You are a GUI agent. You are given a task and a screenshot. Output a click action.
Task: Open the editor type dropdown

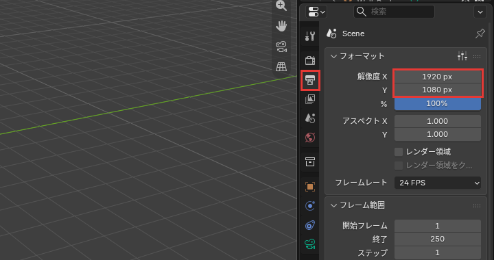(x=316, y=12)
